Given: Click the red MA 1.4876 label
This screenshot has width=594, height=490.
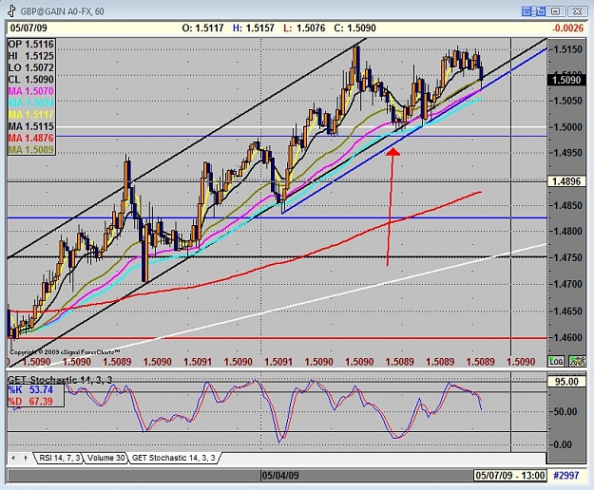Looking at the screenshot, I should point(31,138).
